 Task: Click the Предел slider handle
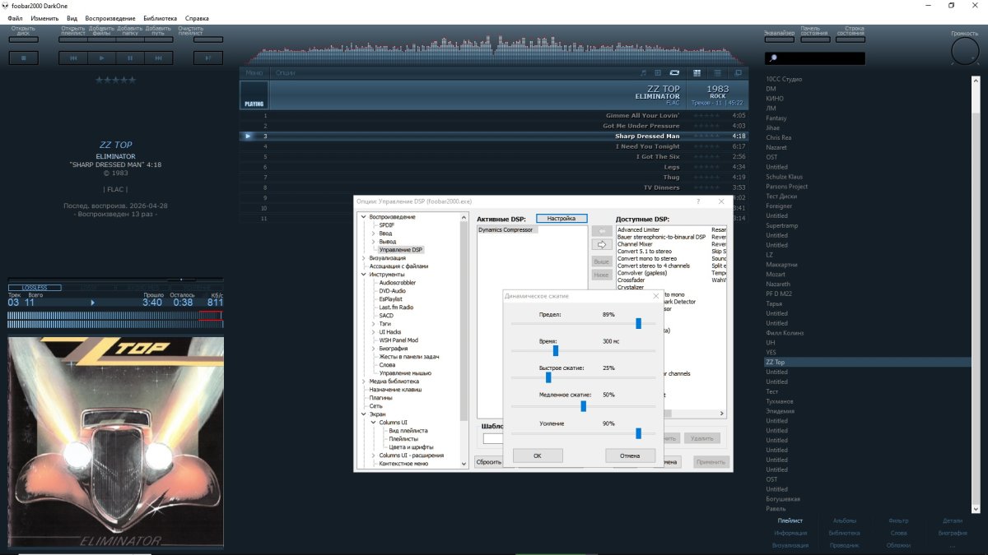pos(638,323)
